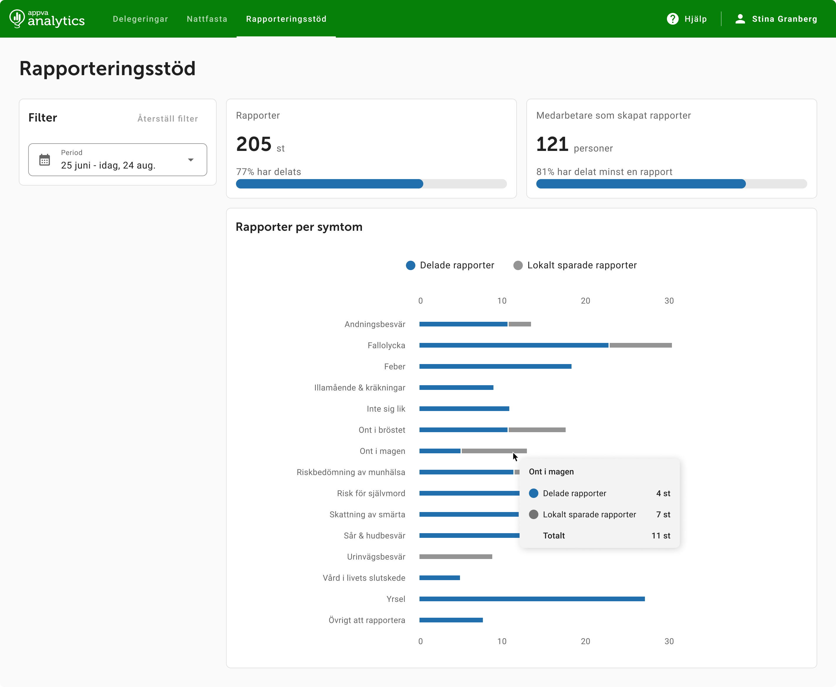Select the Rapporteringsstöd tab

(x=286, y=19)
